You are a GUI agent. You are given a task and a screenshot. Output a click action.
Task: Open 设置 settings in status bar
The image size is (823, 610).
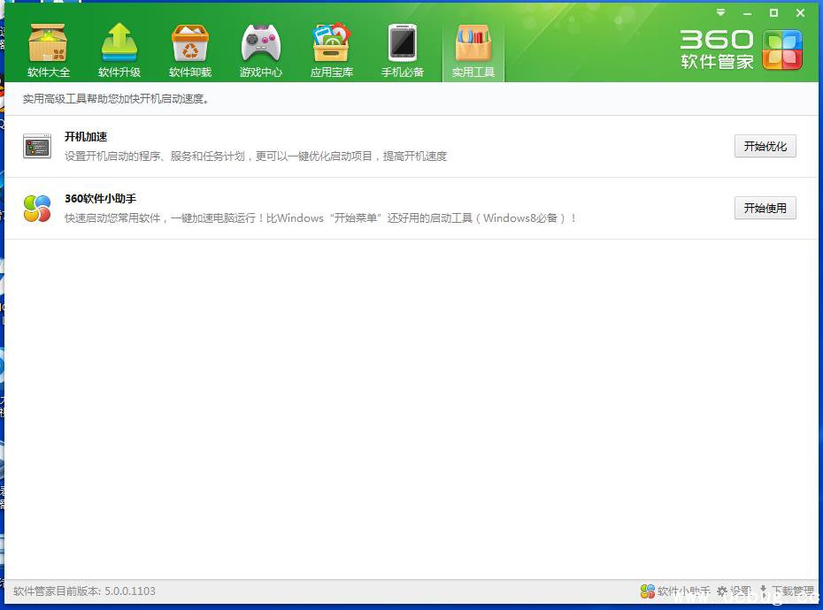click(x=734, y=591)
